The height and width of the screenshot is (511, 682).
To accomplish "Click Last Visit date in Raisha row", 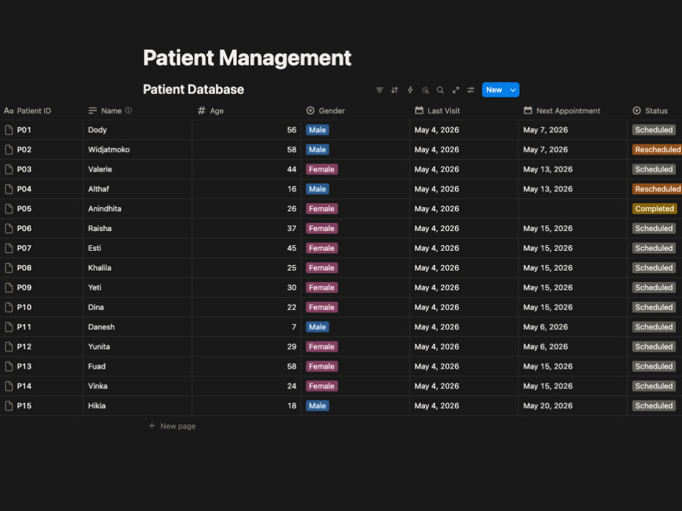I will click(x=436, y=228).
